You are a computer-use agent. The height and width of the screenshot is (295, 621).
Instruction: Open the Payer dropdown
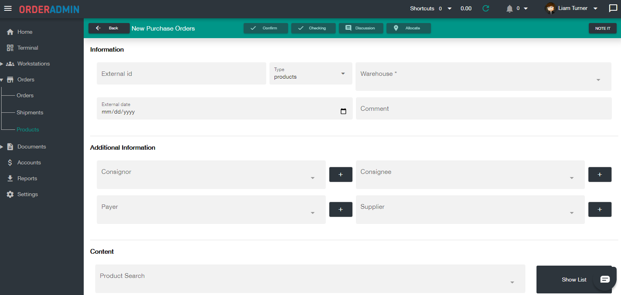pyautogui.click(x=211, y=210)
